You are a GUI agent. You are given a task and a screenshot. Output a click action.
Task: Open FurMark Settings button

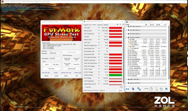coord(46,76)
